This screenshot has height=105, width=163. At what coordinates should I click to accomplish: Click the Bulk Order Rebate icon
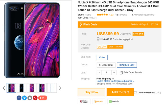[121, 73]
